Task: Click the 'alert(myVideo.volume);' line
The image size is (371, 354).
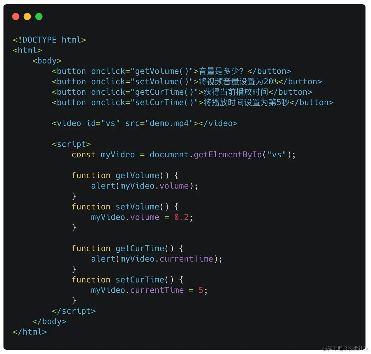Action: click(x=144, y=186)
